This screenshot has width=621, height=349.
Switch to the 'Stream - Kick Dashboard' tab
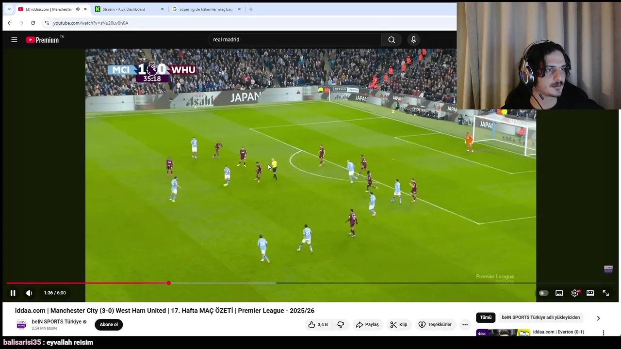pyautogui.click(x=129, y=9)
